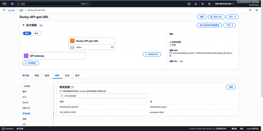Copy the function ARN with copy icon
The width and height of the screenshot is (263, 131).
(171, 53)
